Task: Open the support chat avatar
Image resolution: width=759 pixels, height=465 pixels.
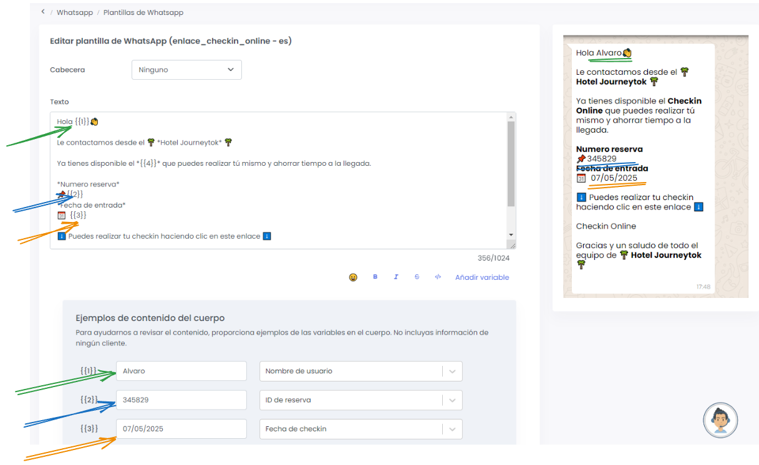Action: tap(720, 419)
